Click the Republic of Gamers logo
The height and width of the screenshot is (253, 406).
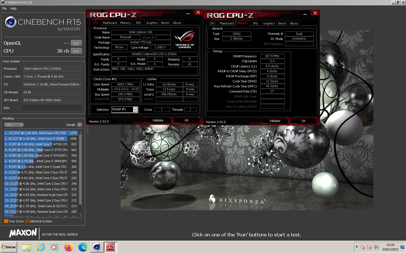185,39
